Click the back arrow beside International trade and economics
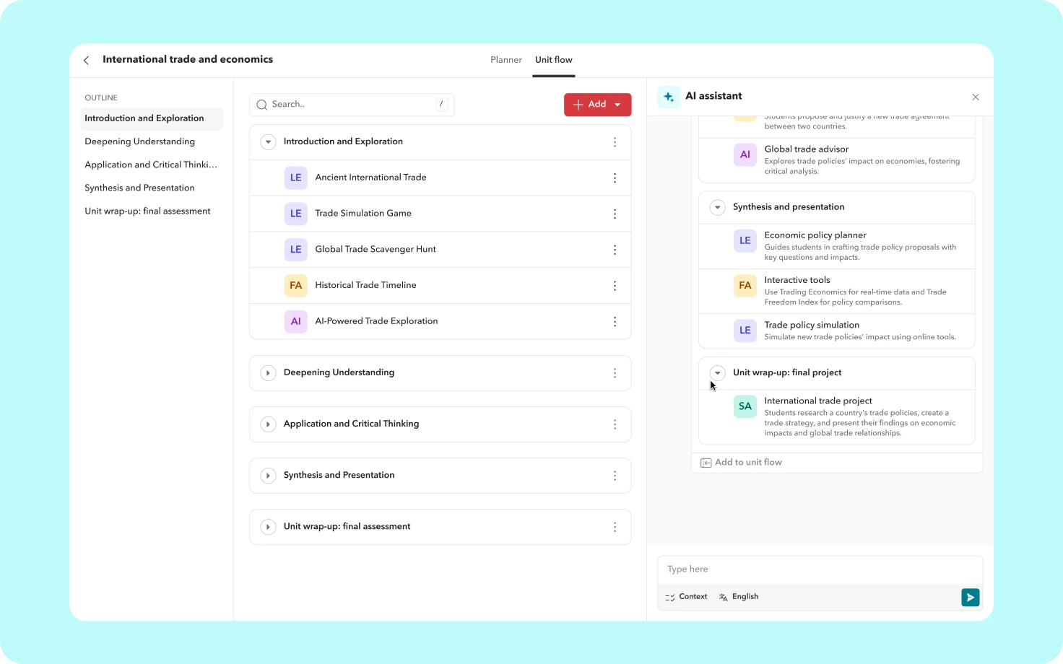This screenshot has width=1063, height=664. coord(87,60)
